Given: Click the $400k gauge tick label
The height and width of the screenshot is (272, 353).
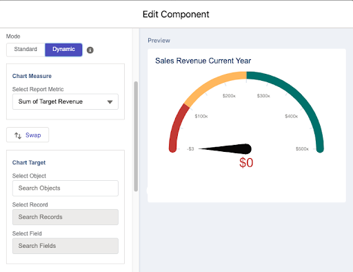Looking at the screenshot, I should click(x=292, y=116).
